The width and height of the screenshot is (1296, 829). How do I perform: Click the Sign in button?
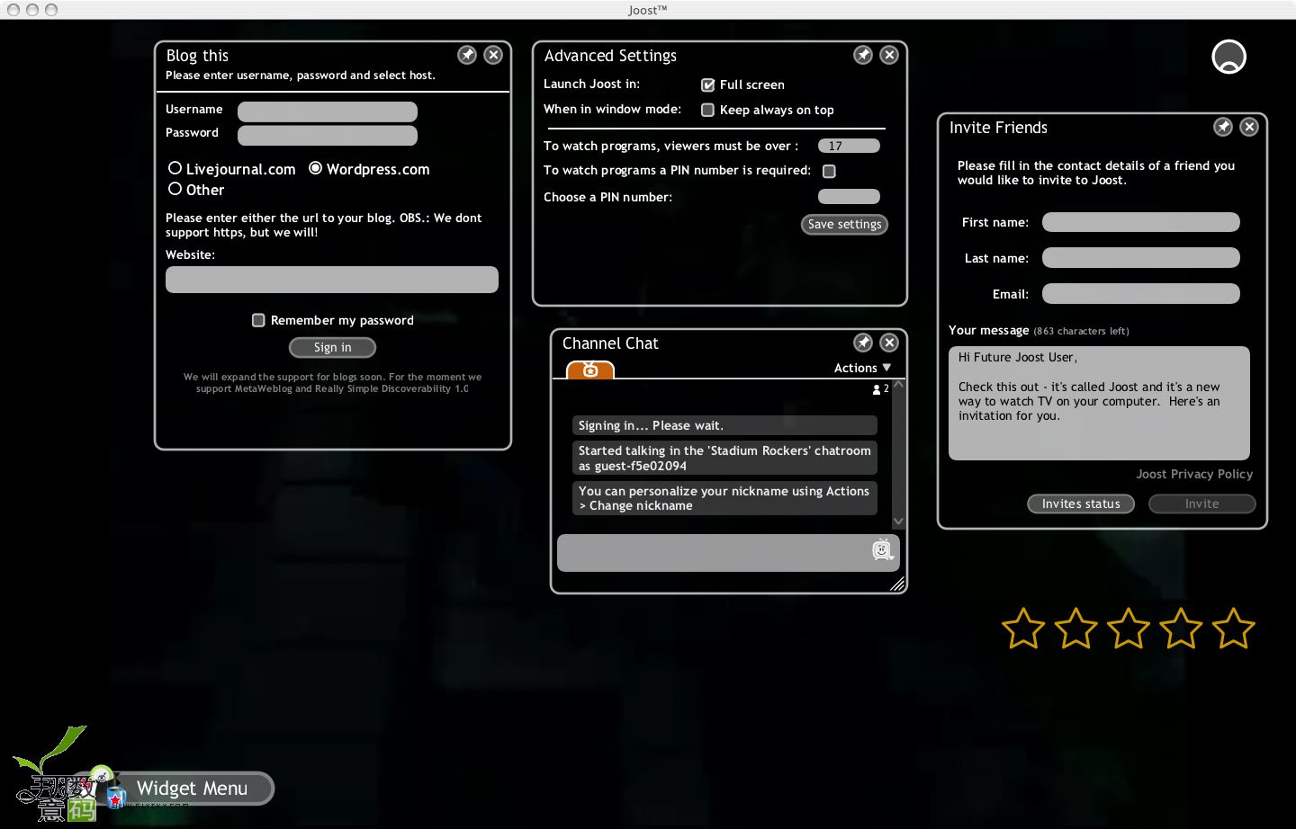coord(333,347)
